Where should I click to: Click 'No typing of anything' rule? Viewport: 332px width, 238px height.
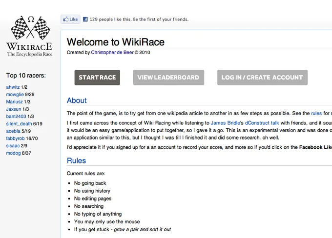pos(98,214)
